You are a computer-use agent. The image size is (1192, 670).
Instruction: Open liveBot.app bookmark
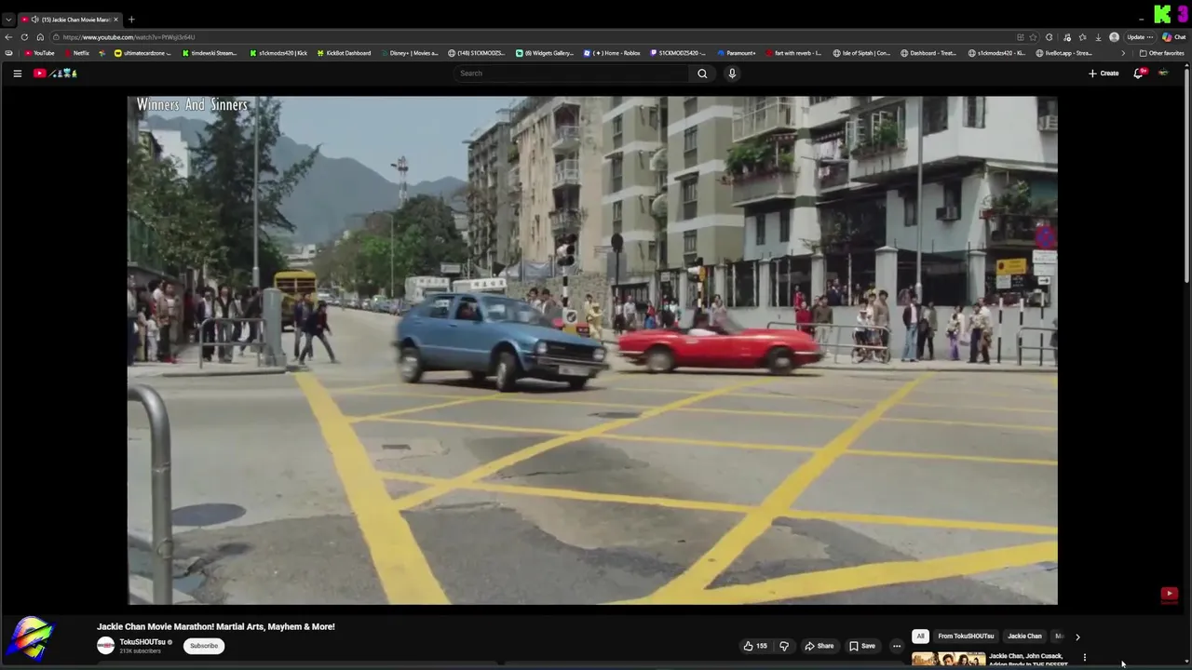pyautogui.click(x=1063, y=53)
